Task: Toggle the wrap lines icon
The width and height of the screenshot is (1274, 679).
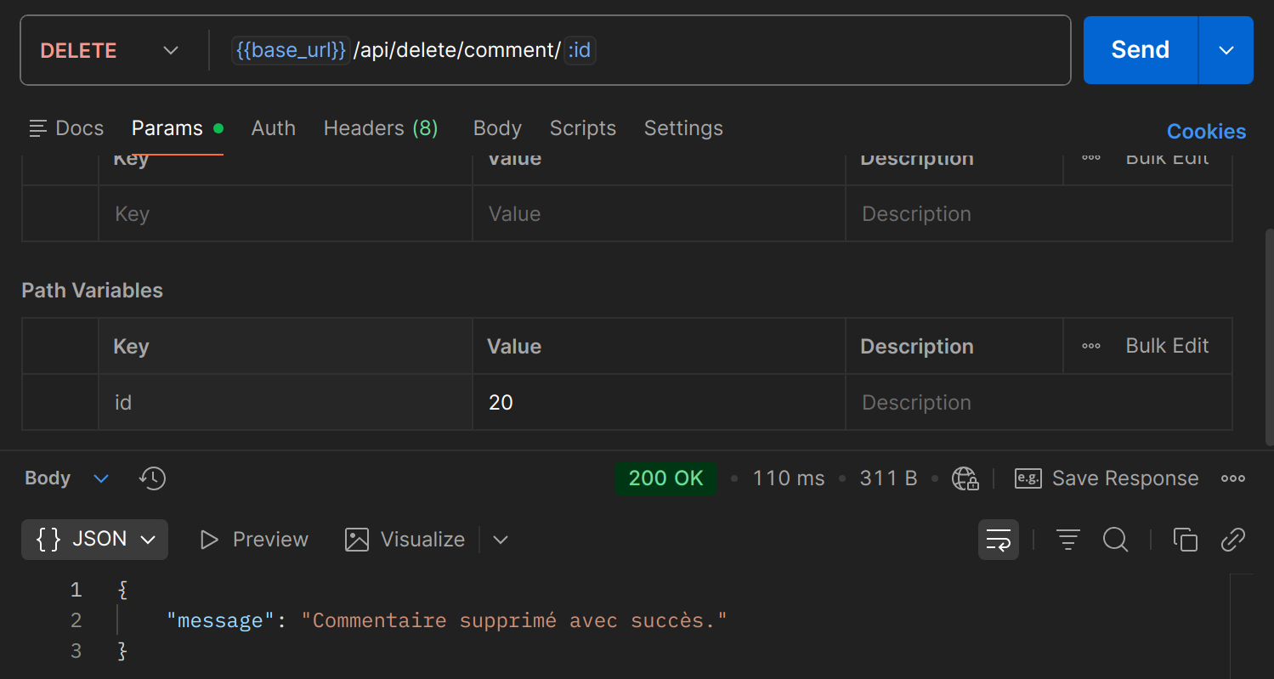Action: pyautogui.click(x=998, y=540)
